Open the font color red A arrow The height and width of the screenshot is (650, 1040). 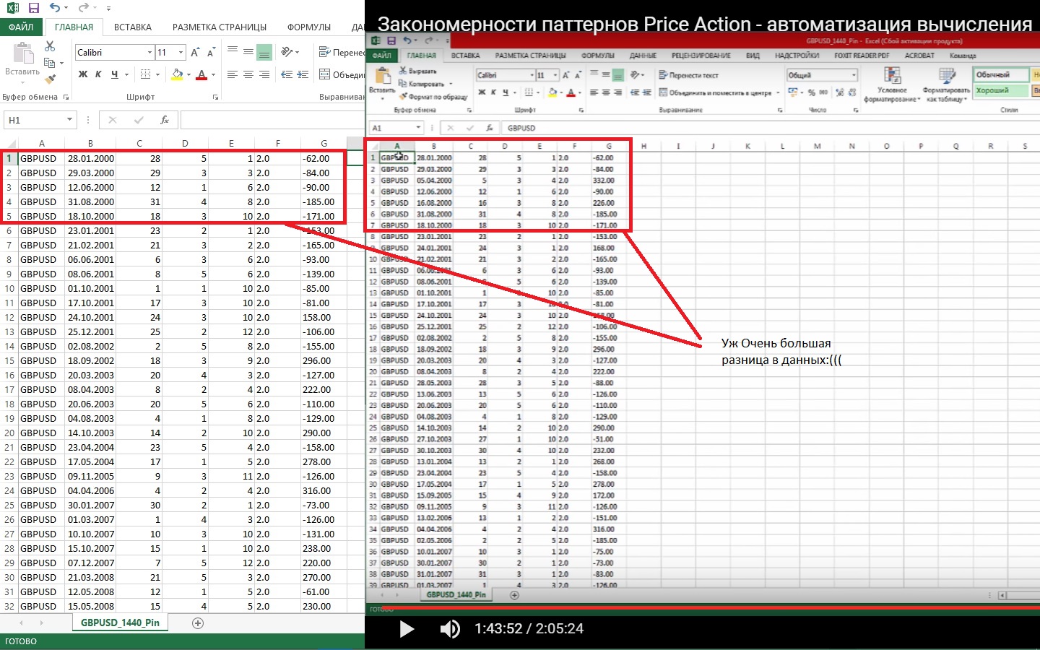click(213, 74)
